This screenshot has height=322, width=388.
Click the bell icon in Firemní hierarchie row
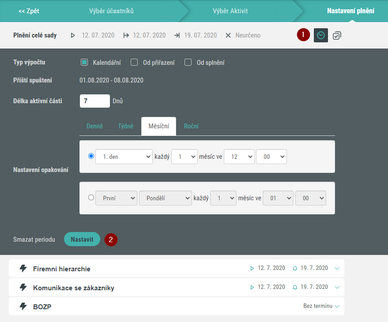point(295,268)
